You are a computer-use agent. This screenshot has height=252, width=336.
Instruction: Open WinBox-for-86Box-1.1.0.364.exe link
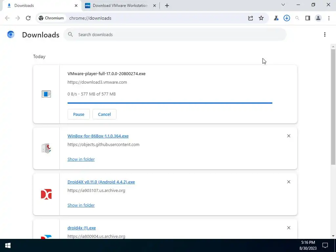click(x=98, y=136)
